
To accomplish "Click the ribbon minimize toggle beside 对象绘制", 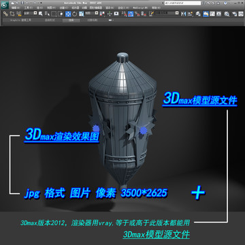I will pos(110,20).
